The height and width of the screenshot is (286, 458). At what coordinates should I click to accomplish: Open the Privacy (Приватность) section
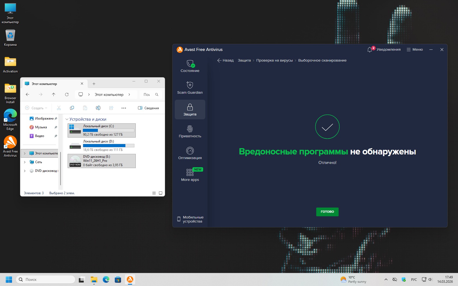click(x=190, y=131)
